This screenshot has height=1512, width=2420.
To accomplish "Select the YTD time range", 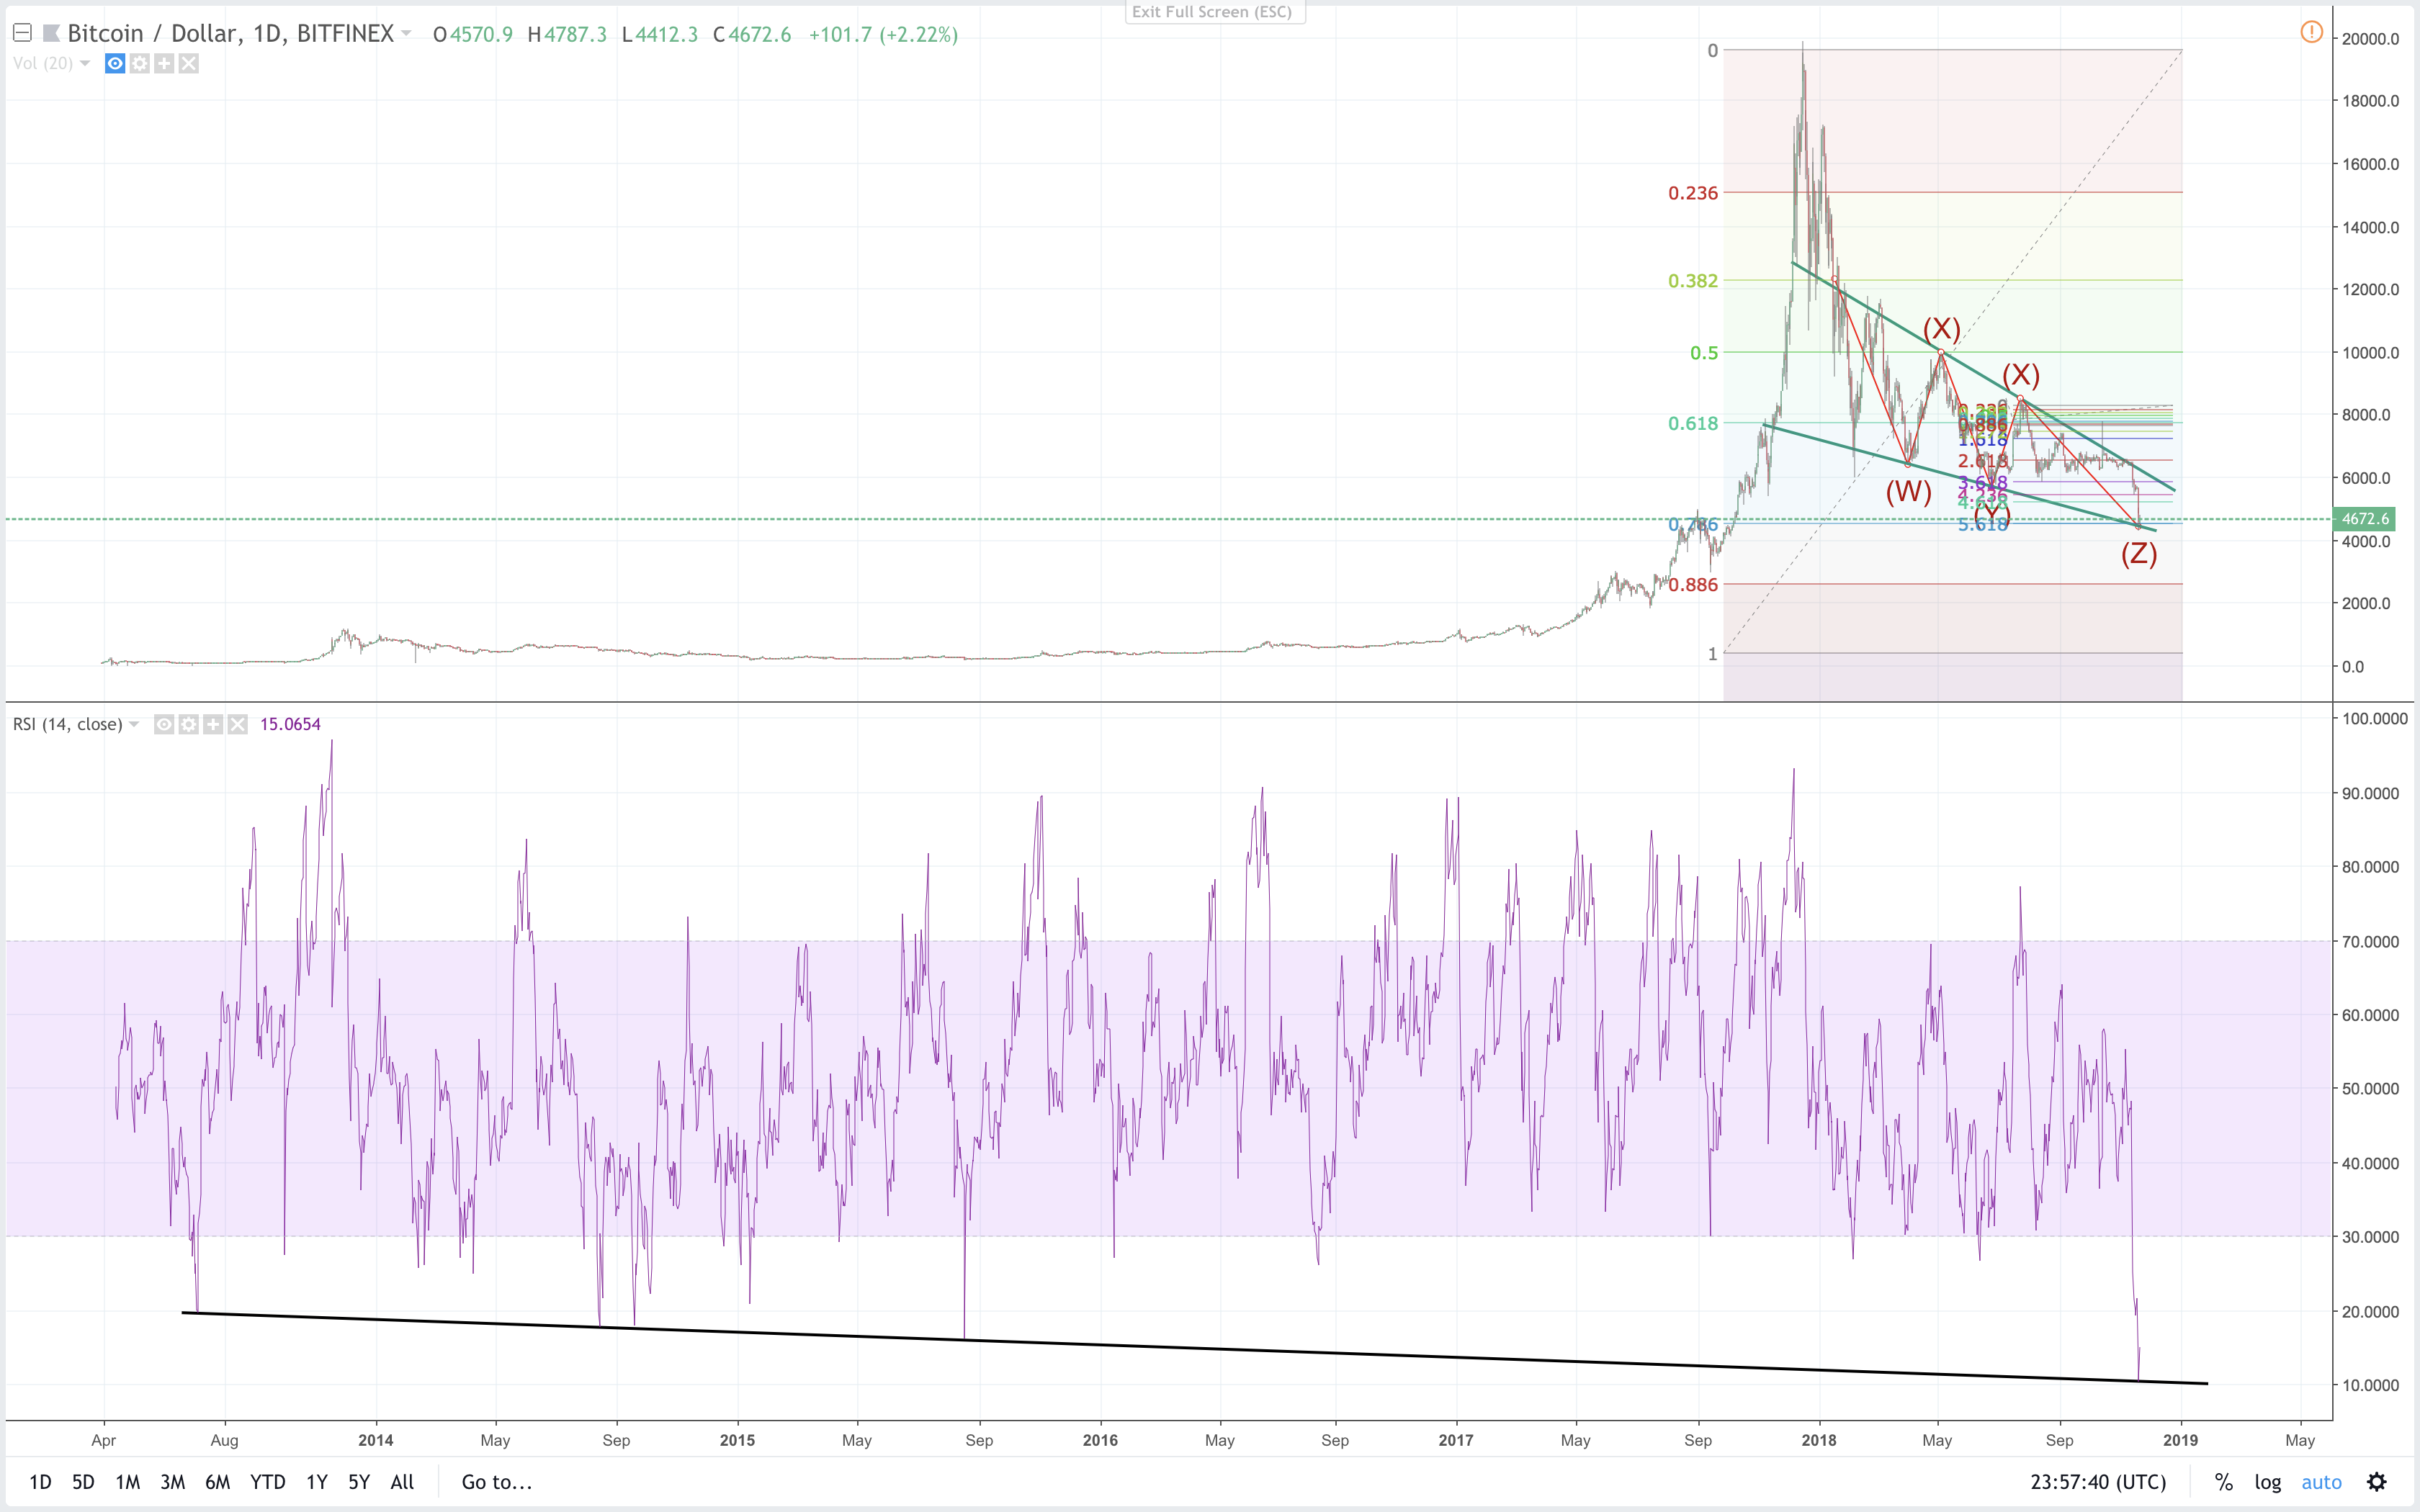I will click(x=267, y=1482).
